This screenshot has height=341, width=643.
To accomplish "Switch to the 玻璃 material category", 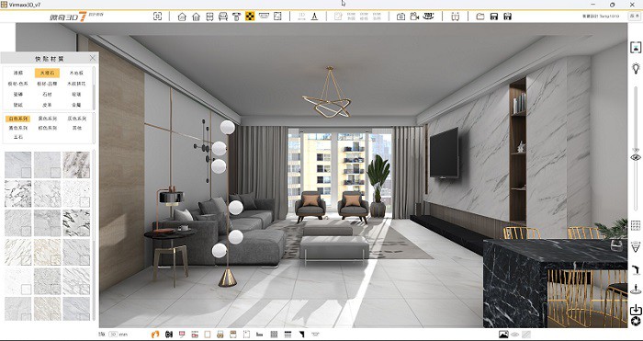I will click(x=76, y=94).
